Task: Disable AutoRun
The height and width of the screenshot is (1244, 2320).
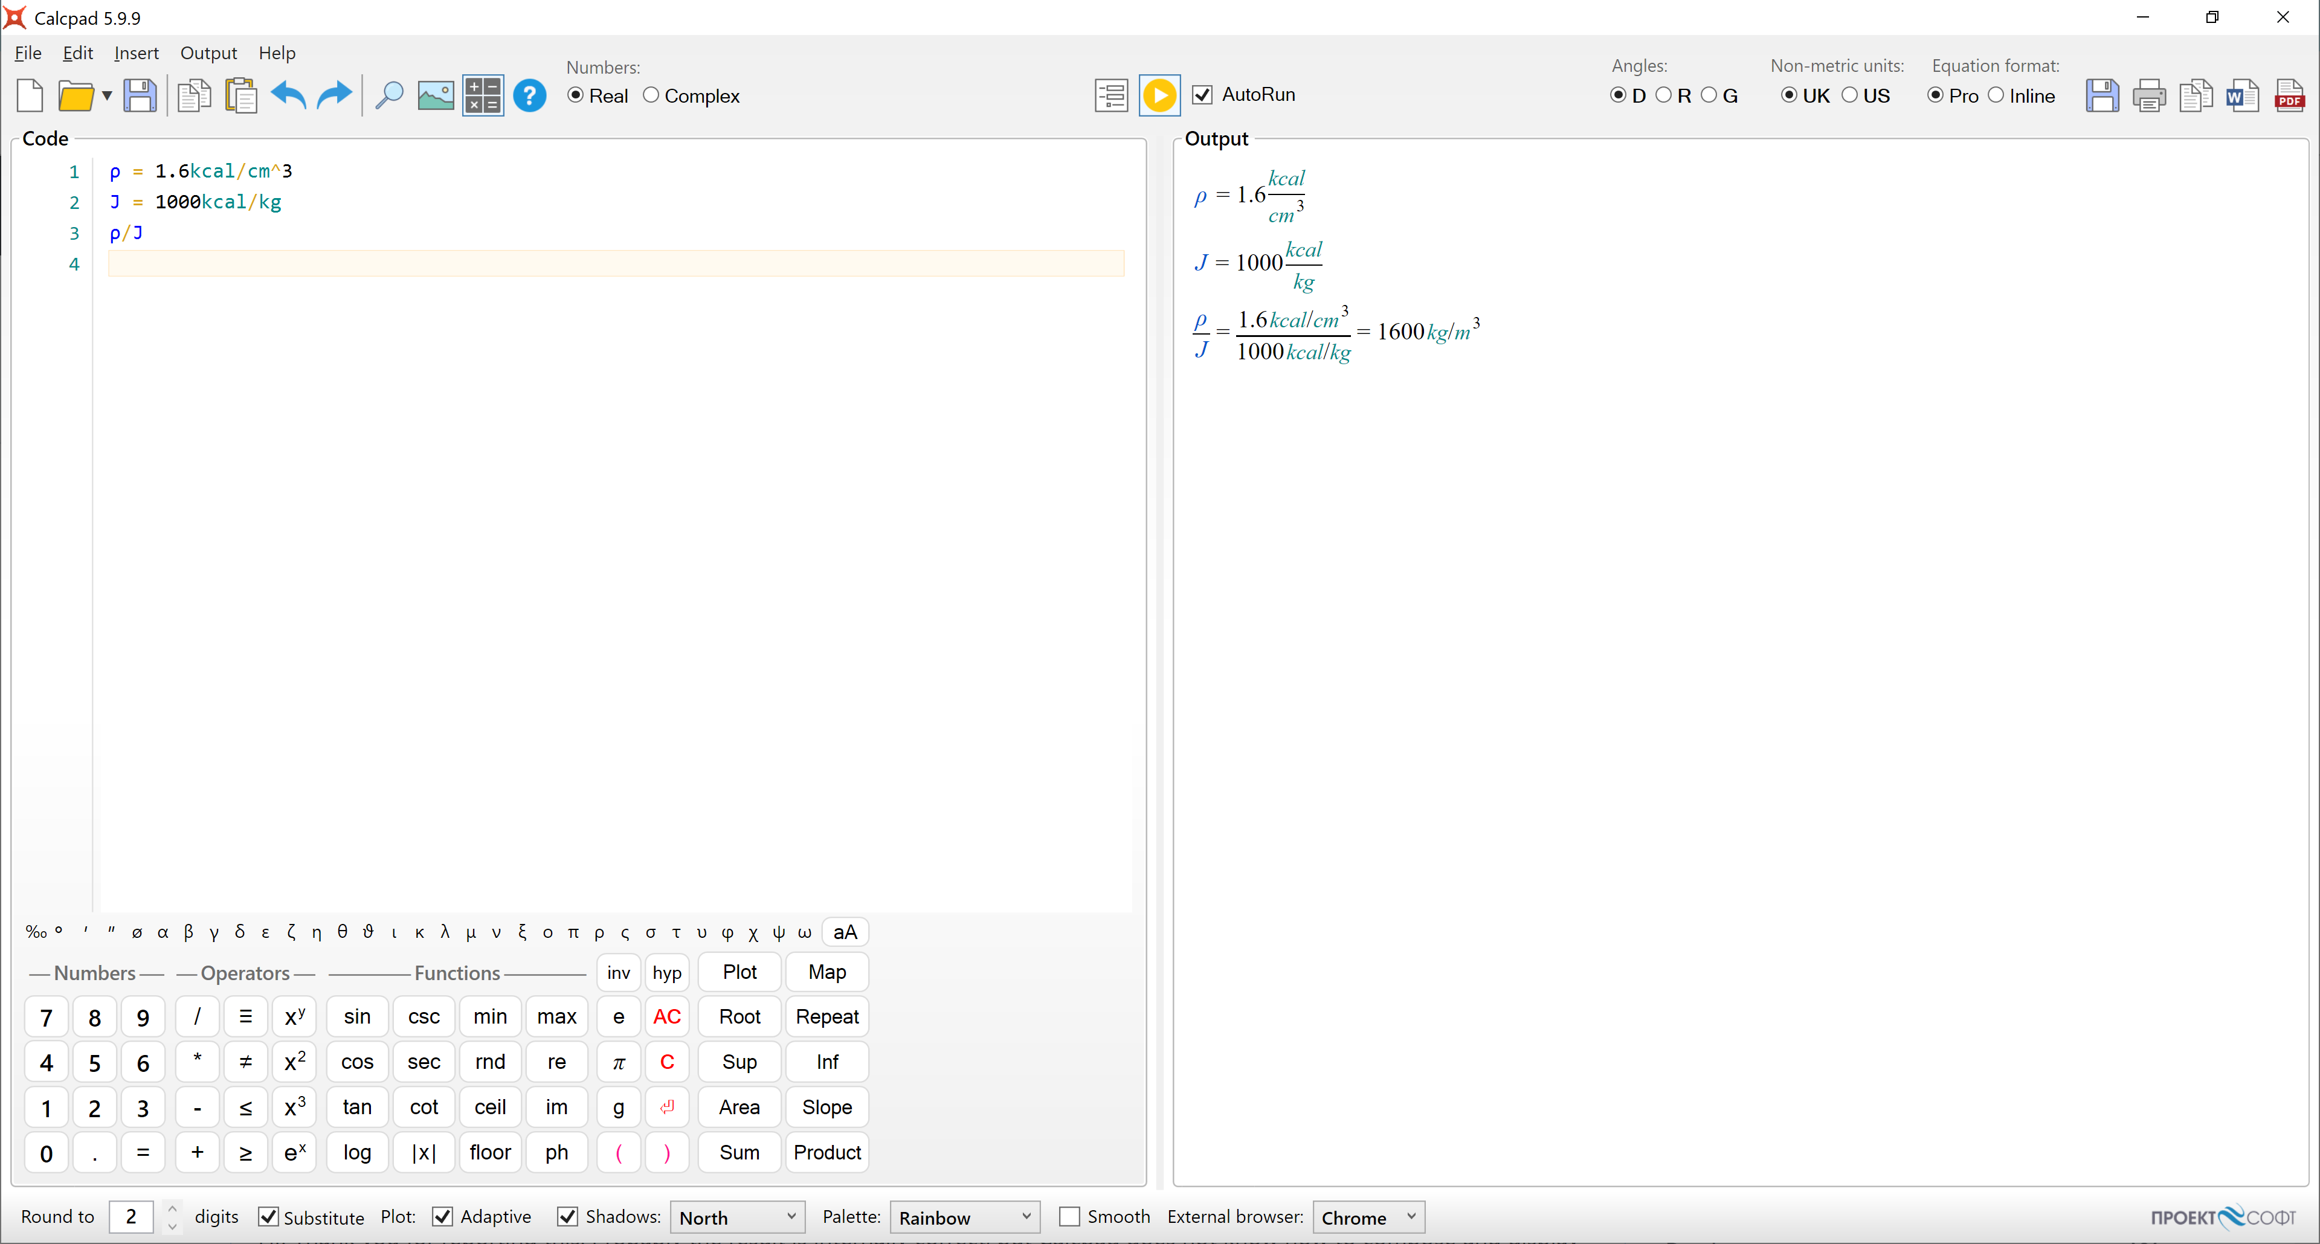Action: pyautogui.click(x=1202, y=94)
